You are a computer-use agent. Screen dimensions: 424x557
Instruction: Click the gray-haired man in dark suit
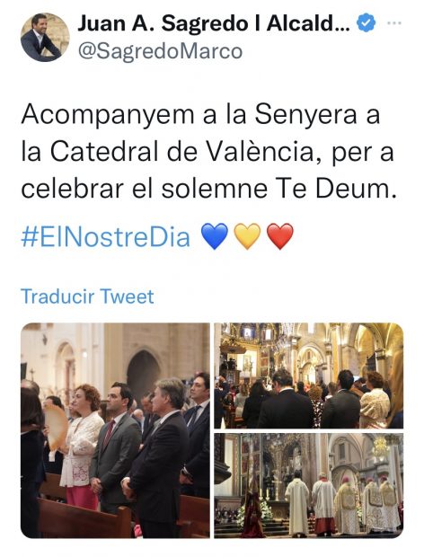[156, 458]
